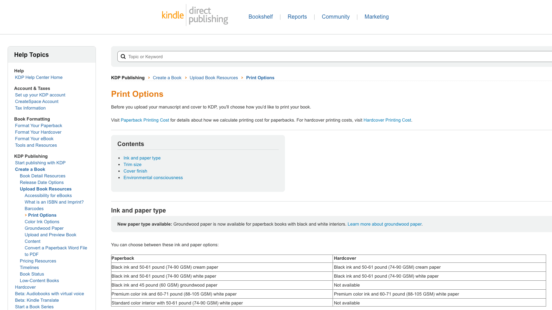Open Tax Information help topic
The height and width of the screenshot is (310, 552).
tap(30, 108)
